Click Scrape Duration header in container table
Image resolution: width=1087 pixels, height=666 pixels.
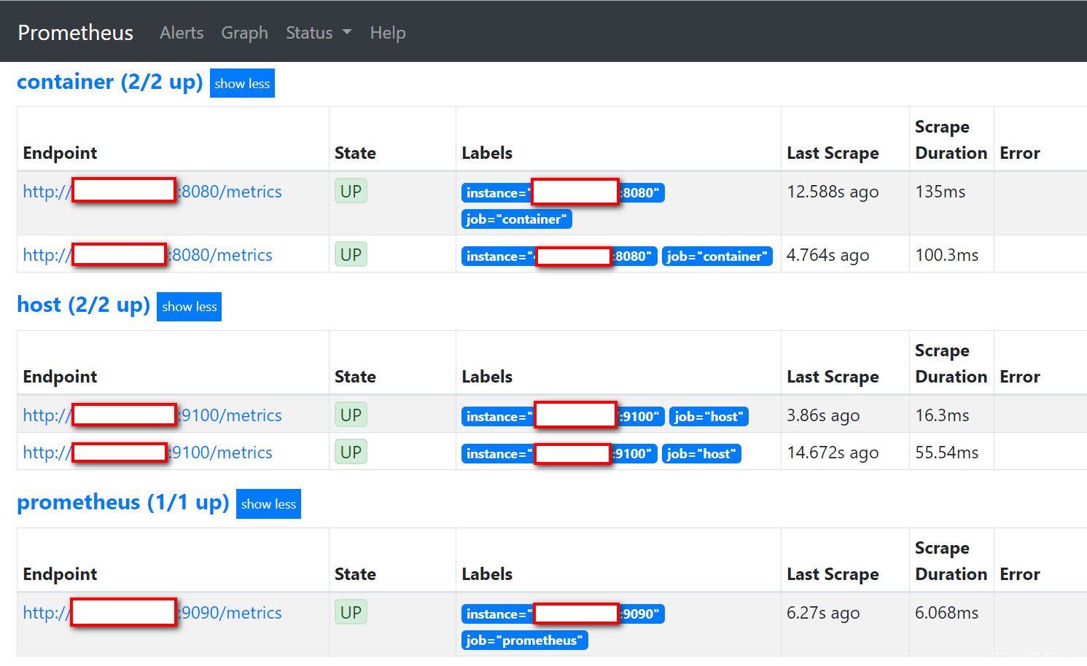[x=951, y=140]
